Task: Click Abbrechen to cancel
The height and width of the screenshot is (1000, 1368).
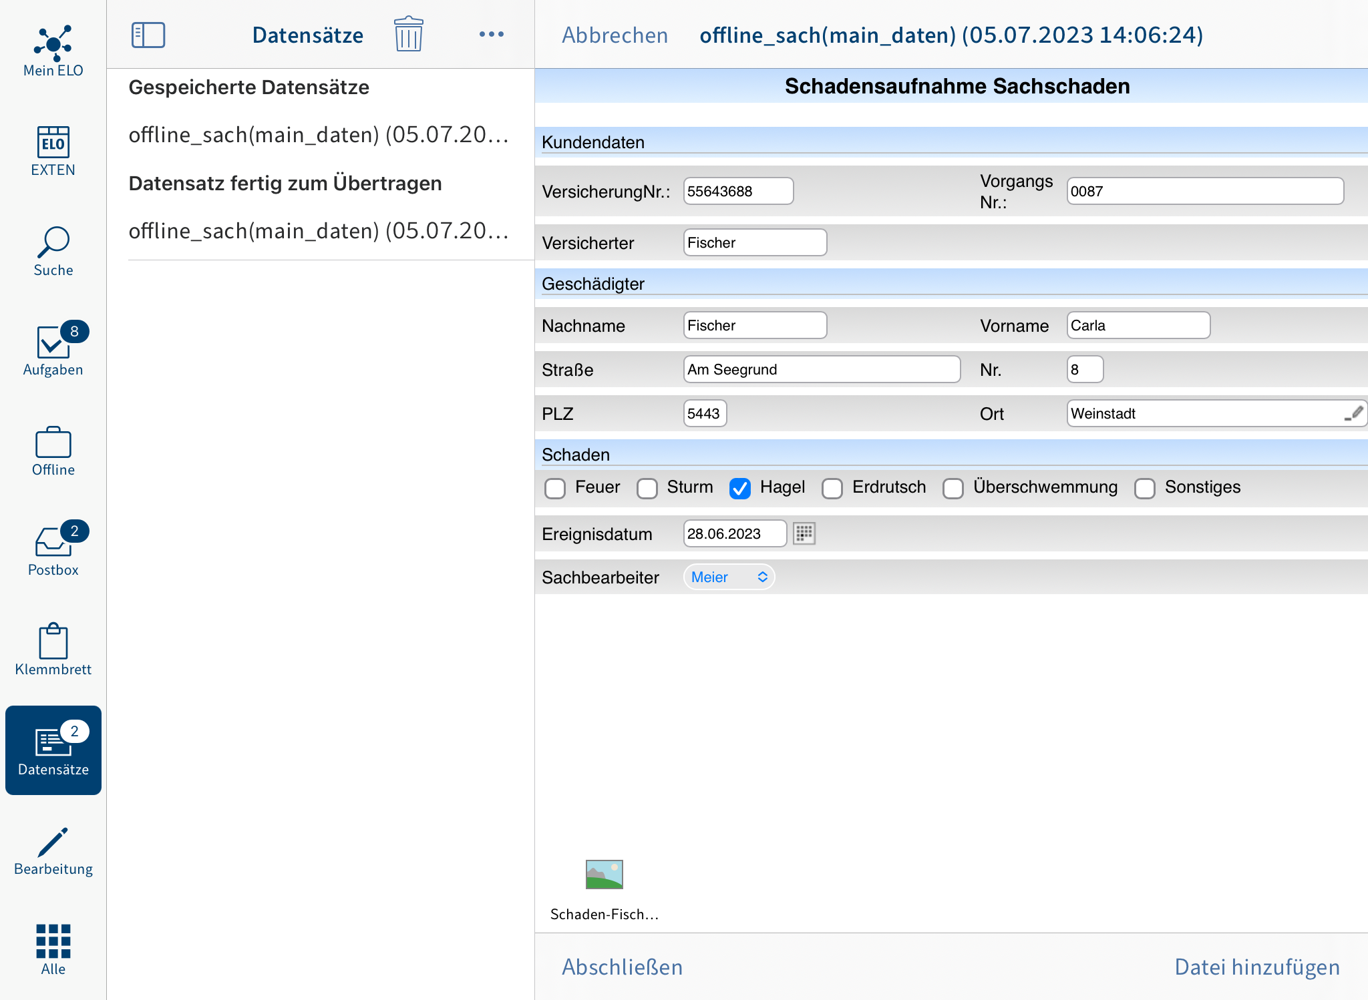Action: 615,35
